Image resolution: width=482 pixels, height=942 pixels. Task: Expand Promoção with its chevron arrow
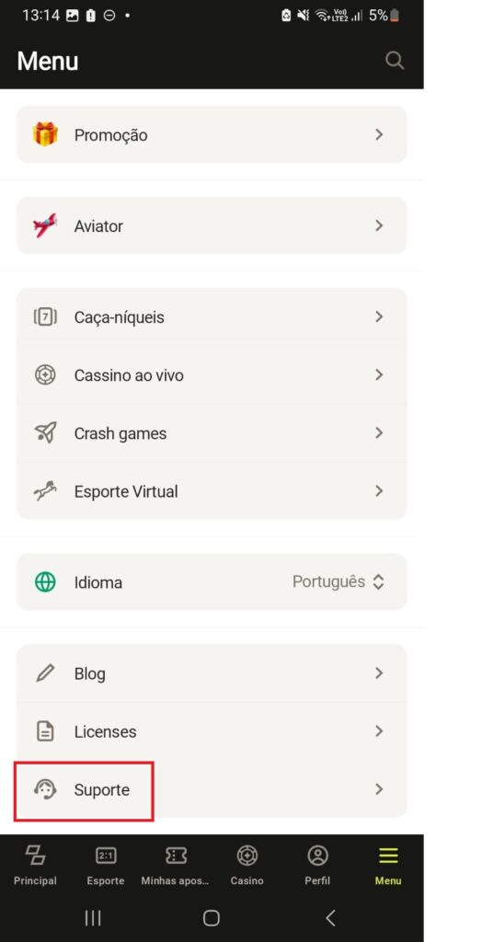379,134
